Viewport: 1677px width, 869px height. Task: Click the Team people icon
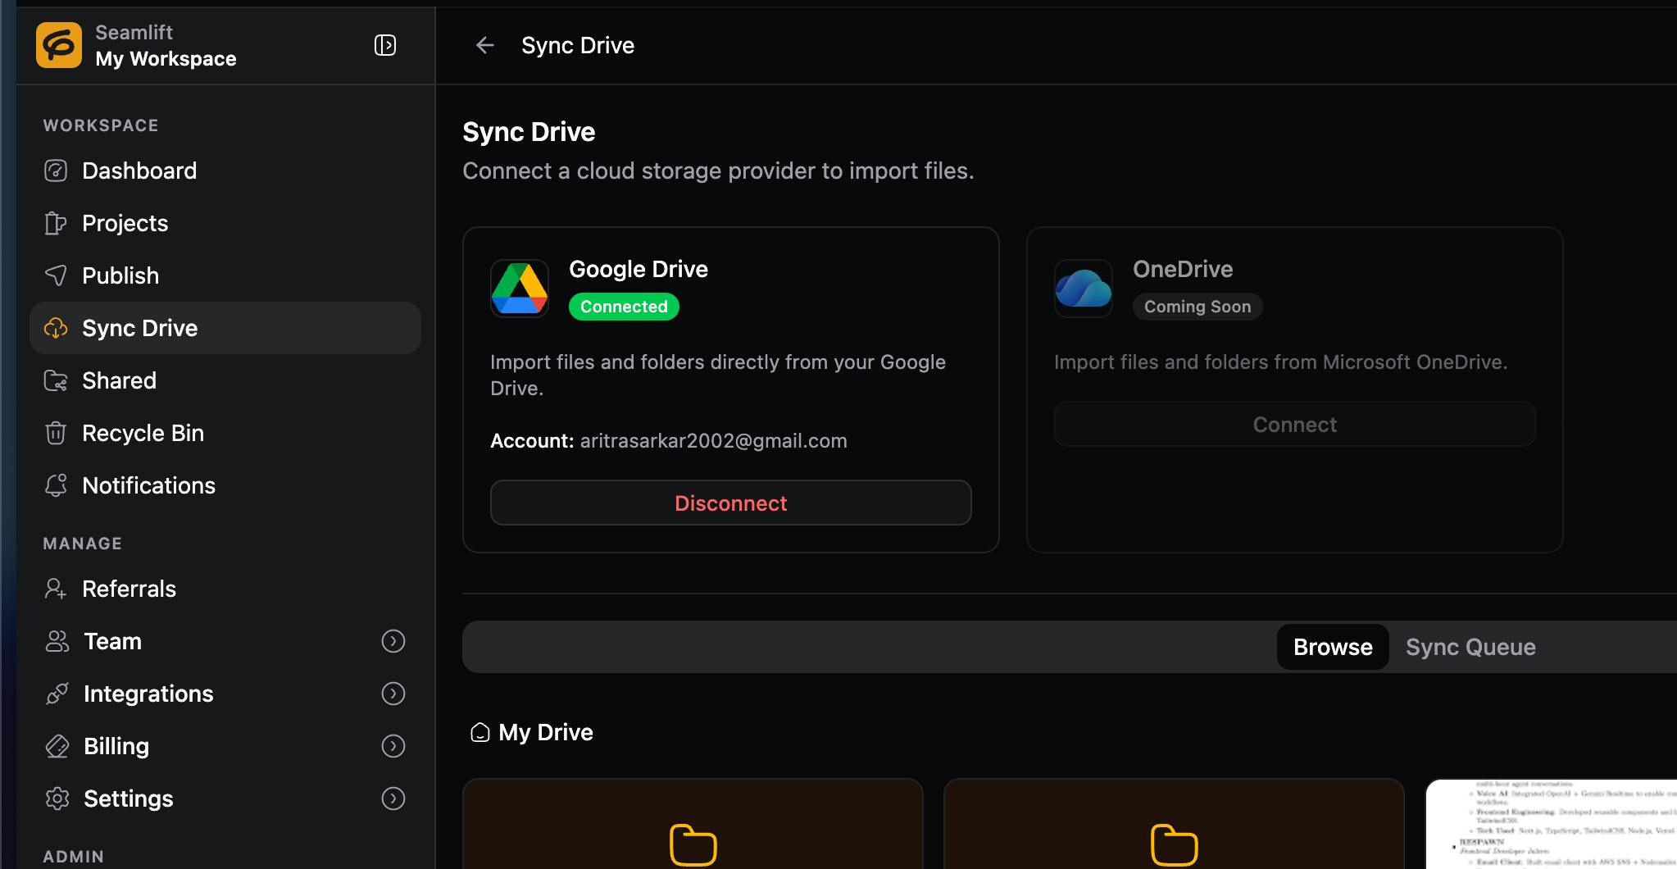[x=57, y=641]
